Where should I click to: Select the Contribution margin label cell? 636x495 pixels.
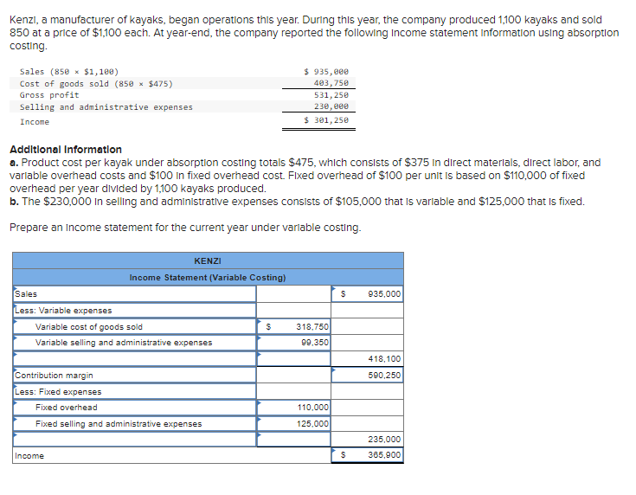(134, 375)
